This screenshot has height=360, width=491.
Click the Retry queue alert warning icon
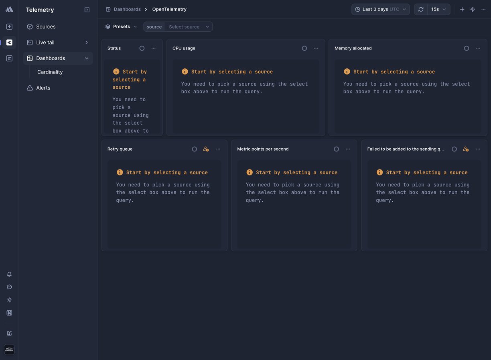[206, 149]
